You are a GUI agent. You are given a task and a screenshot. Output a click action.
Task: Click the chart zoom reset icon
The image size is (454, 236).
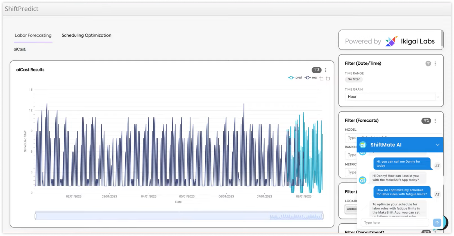(x=328, y=78)
